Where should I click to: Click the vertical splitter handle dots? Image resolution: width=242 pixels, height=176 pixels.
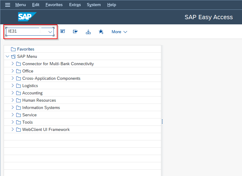162,121
